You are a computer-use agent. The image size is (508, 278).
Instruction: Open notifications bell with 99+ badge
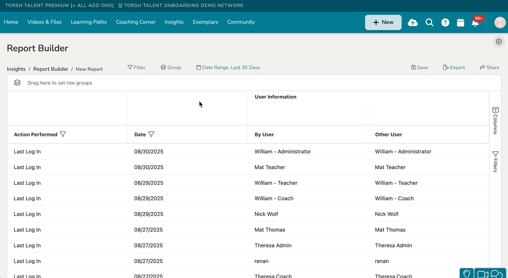point(475,23)
